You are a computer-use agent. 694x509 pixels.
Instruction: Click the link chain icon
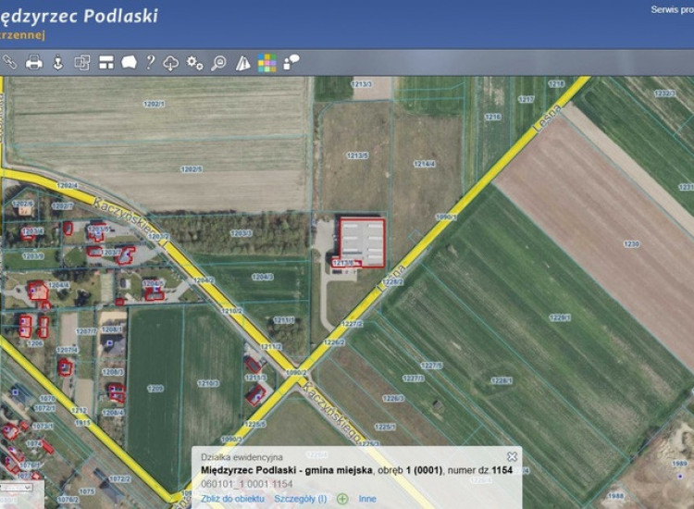coord(10,62)
